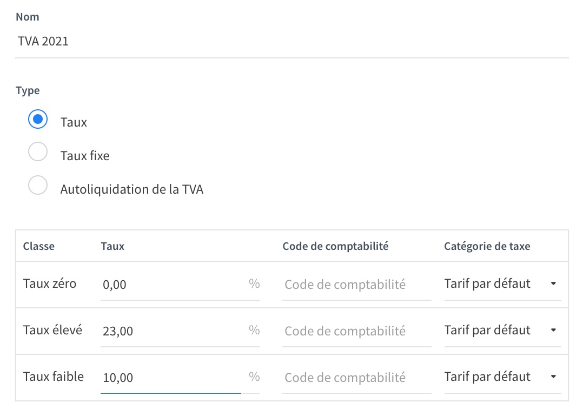Enter accounting code for Taux zéro
The height and width of the screenshot is (409, 583).
click(356, 285)
